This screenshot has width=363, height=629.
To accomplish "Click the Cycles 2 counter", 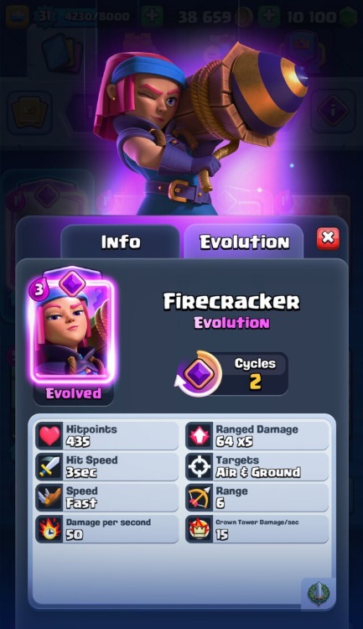I will 255,374.
